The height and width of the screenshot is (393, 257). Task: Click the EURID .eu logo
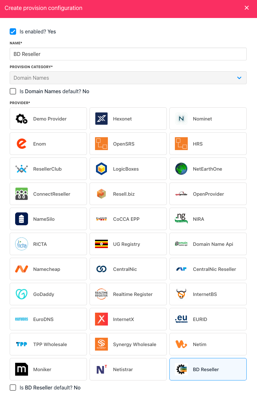point(181,319)
